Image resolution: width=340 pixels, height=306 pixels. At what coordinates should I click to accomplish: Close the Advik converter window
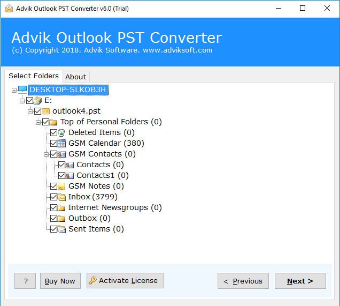(x=327, y=9)
